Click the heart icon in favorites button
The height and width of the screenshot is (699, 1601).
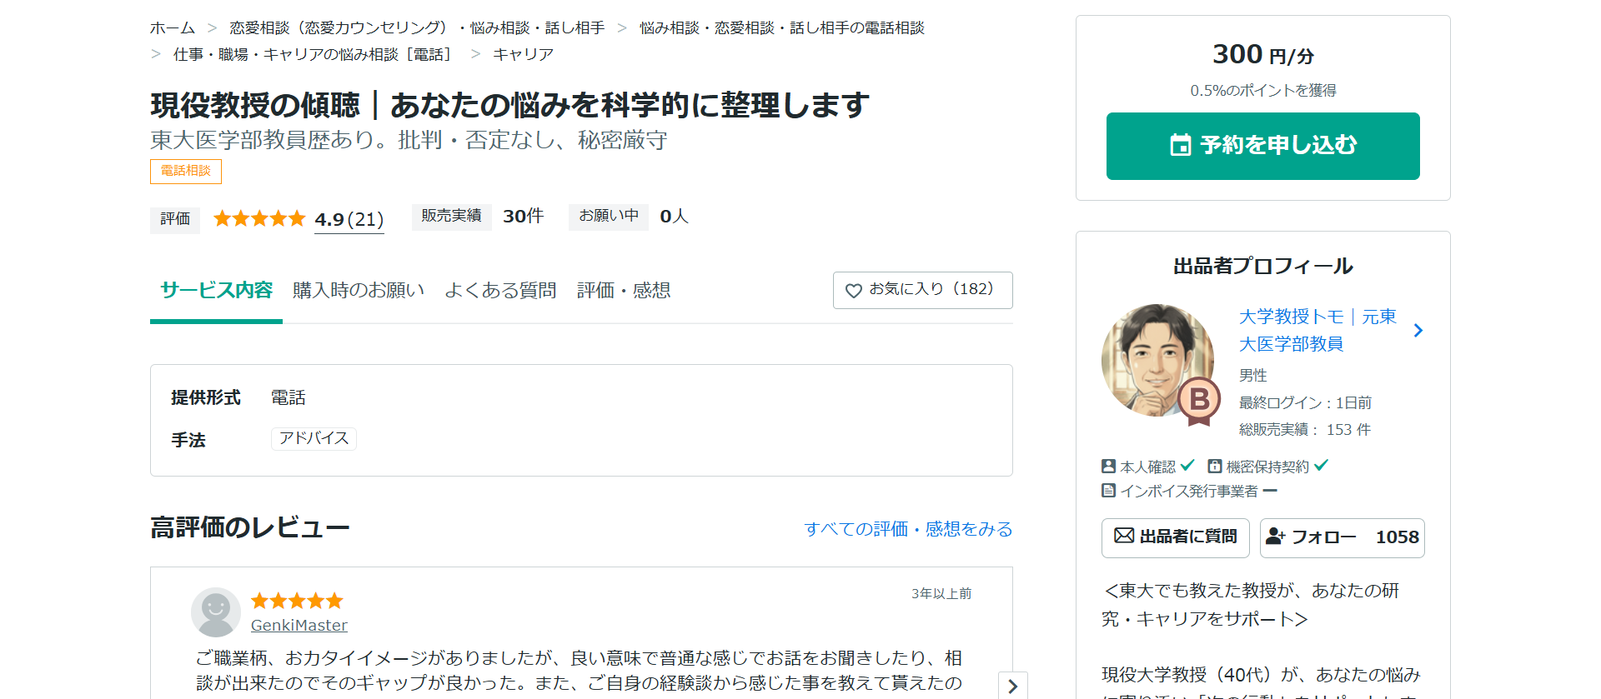point(853,291)
